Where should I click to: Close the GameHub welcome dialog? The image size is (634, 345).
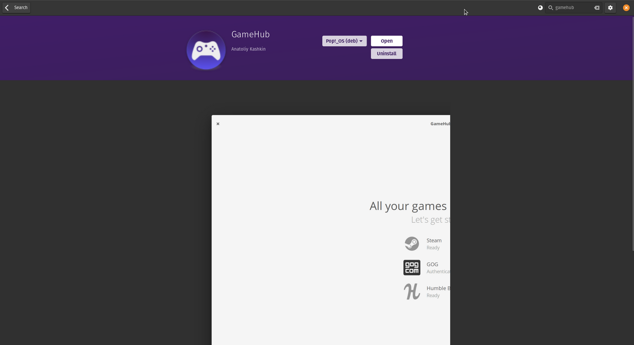coord(218,124)
